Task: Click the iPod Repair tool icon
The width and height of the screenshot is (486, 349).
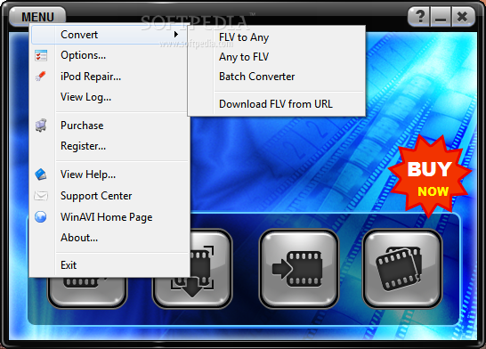Action: 41,76
